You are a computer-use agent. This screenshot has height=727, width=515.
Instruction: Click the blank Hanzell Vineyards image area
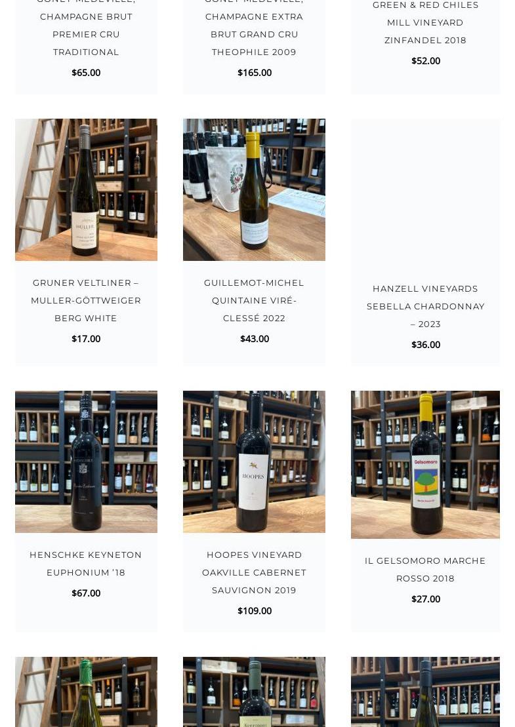click(x=425, y=193)
